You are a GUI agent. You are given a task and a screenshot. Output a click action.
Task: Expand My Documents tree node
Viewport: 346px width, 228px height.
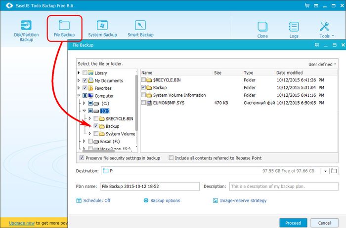pyautogui.click(x=79, y=80)
